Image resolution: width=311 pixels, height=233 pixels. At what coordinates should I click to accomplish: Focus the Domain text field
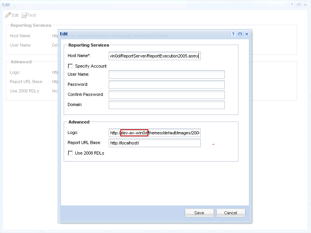pos(167,105)
